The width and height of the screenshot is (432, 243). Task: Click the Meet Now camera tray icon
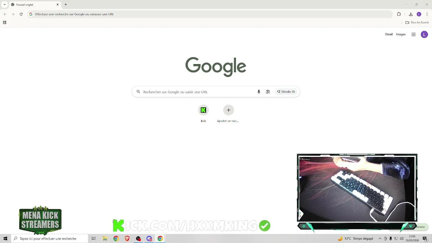(385, 239)
